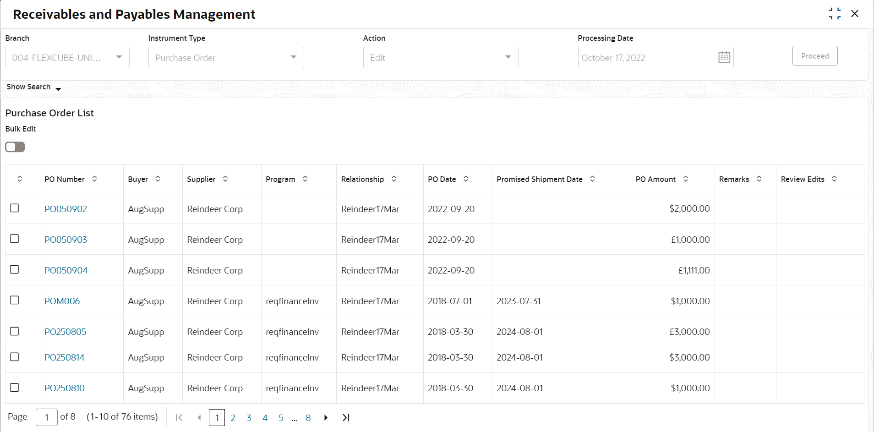Select checkbox for PO250814

click(x=15, y=357)
